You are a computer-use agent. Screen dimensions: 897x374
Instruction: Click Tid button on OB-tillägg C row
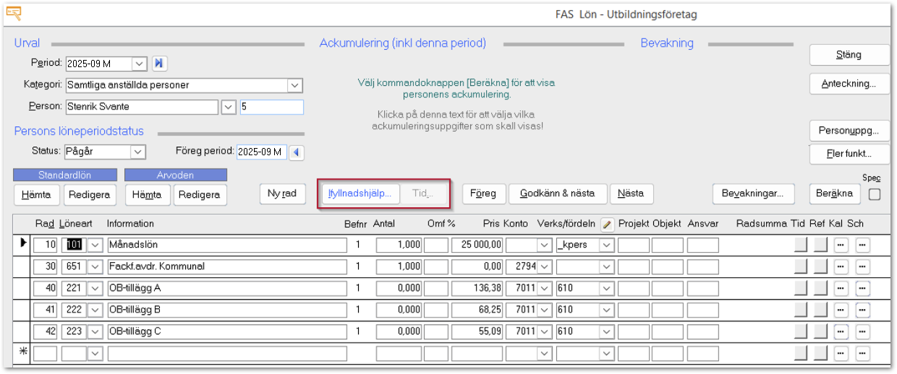point(801,332)
